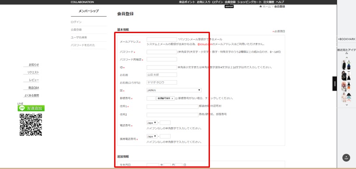Open パスワードを忘れた in the sidebar

(x=83, y=45)
